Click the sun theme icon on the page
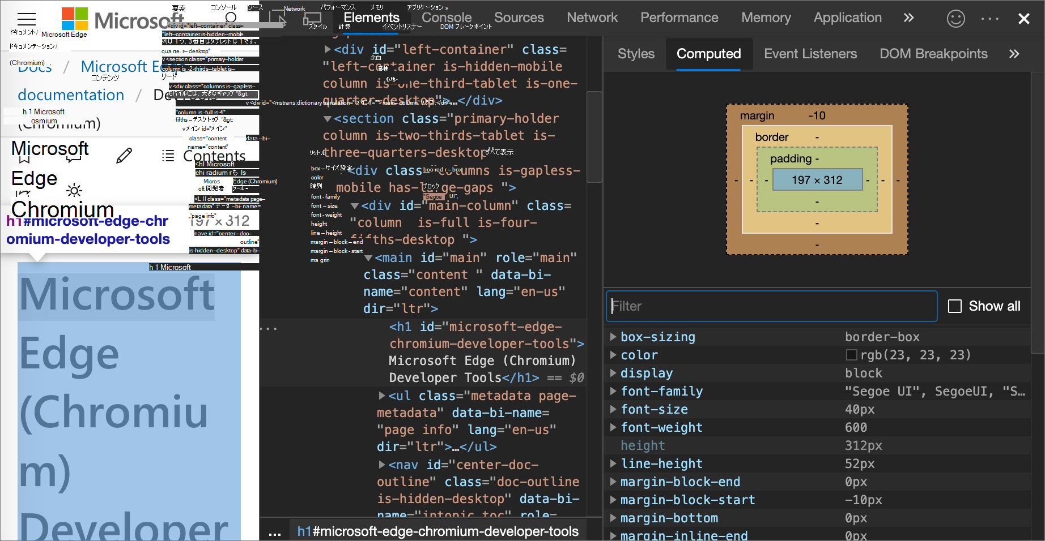 click(74, 190)
